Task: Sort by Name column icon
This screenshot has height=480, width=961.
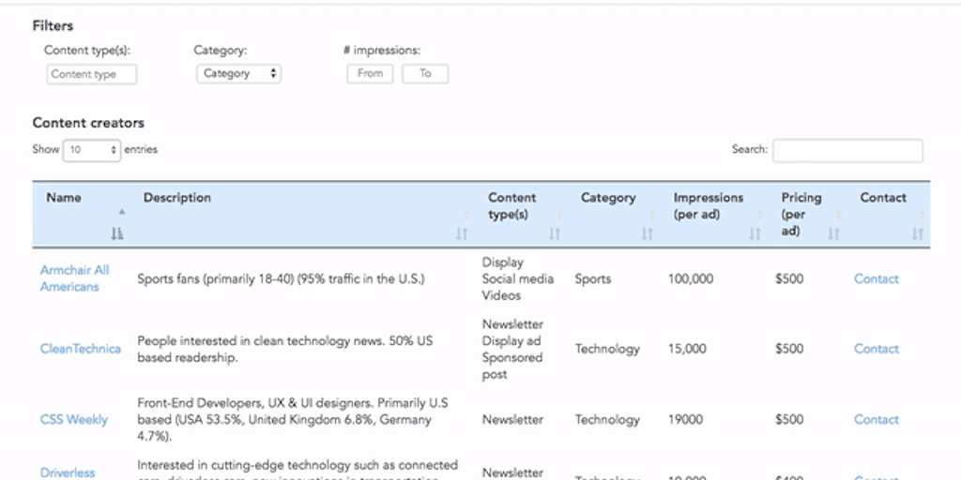Action: [x=117, y=233]
